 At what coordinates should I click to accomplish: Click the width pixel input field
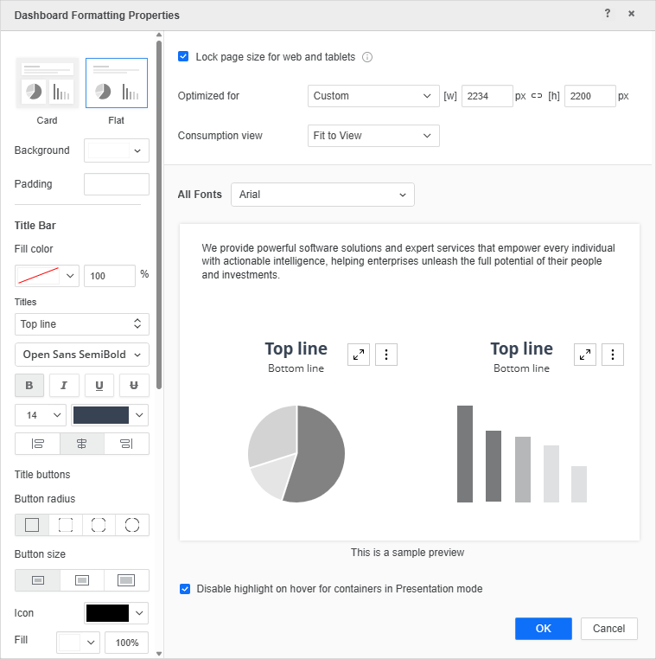(487, 96)
